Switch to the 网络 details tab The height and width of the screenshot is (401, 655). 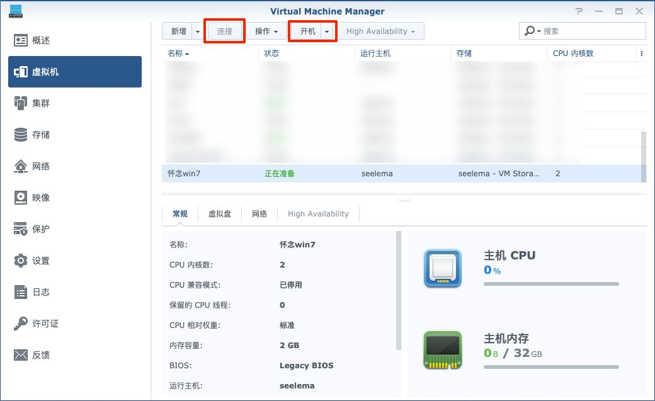pos(259,214)
